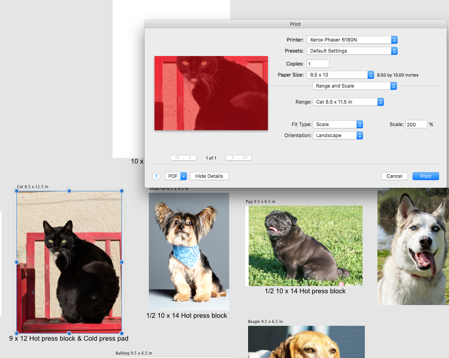Select the Yorkie dog photo on canvas
The width and height of the screenshot is (449, 358).
coord(189,252)
